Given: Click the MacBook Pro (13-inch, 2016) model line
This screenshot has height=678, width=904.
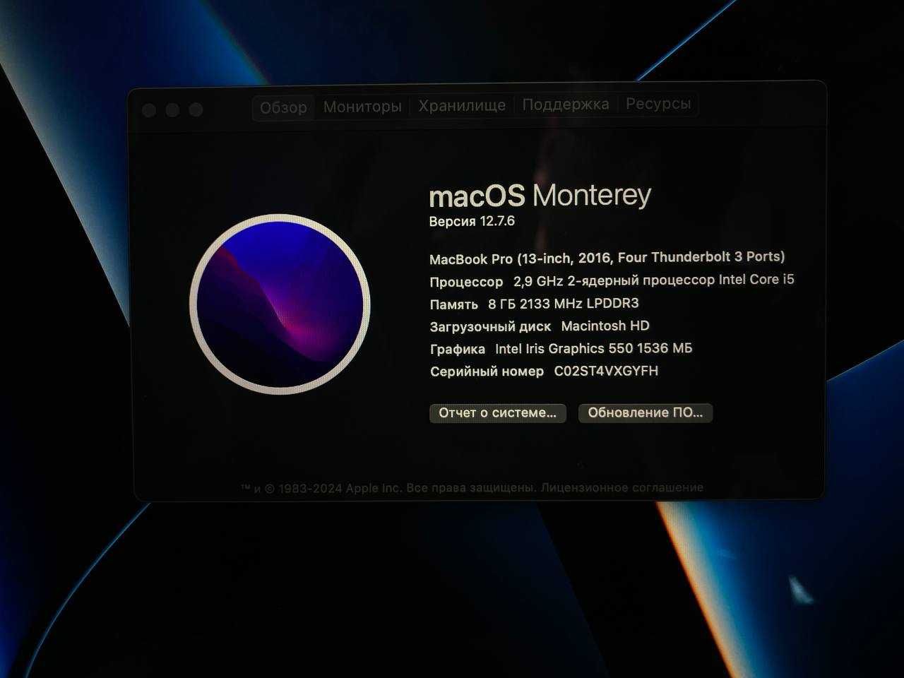Looking at the screenshot, I should point(607,258).
